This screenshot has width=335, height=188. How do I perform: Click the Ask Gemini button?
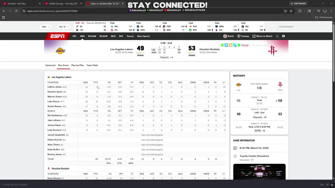click(298, 4)
